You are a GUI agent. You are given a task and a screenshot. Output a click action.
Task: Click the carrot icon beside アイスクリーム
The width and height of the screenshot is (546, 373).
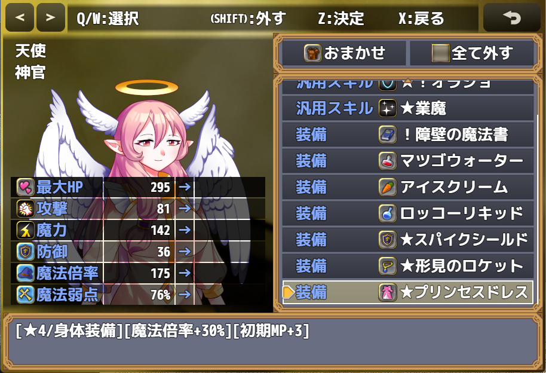pos(388,187)
